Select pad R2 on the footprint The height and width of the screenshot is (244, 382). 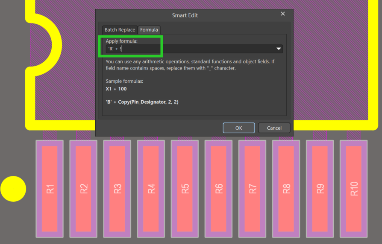click(83, 189)
